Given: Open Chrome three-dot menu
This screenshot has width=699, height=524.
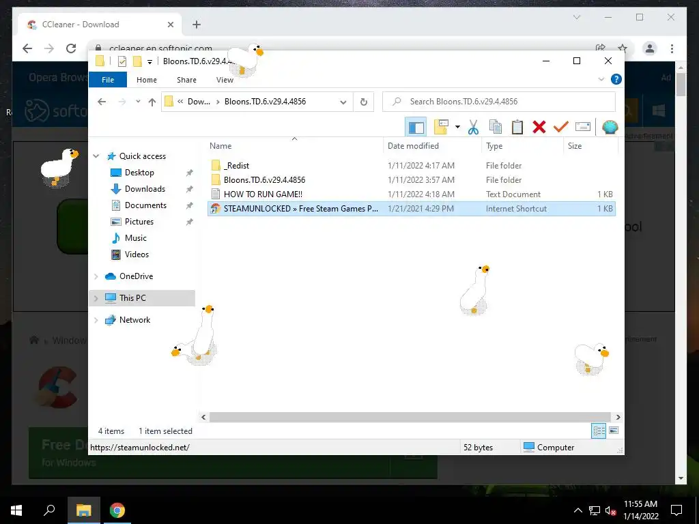Looking at the screenshot, I should (672, 48).
